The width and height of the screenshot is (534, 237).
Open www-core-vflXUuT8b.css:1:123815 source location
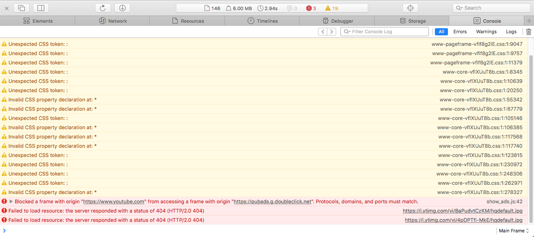point(480,155)
